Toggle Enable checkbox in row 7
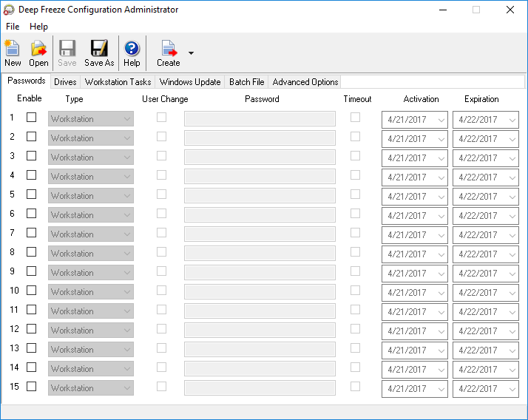 tap(31, 232)
